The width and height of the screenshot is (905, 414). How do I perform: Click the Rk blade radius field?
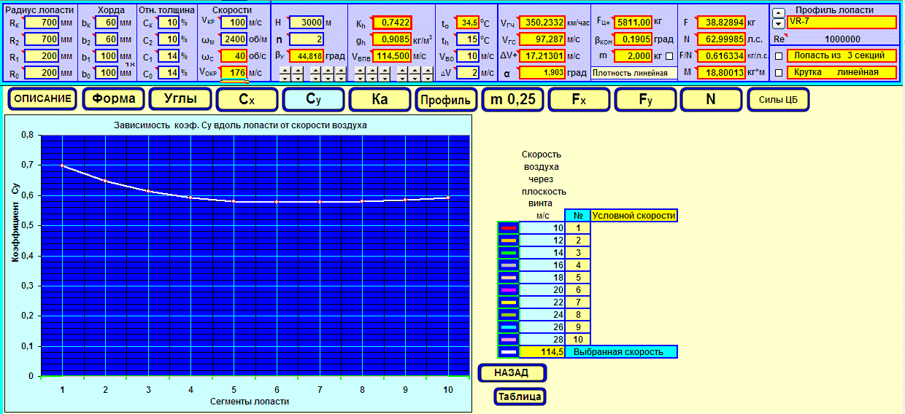(x=41, y=23)
